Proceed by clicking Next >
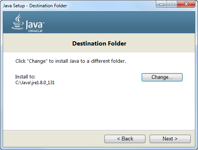 [170, 139]
